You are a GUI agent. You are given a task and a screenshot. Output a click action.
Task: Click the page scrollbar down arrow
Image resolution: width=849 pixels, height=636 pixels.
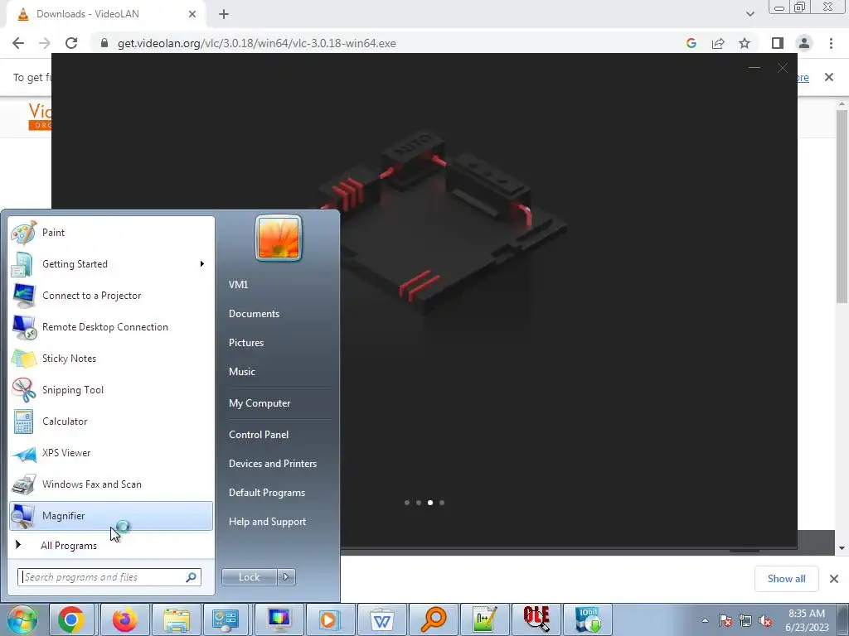(842, 548)
